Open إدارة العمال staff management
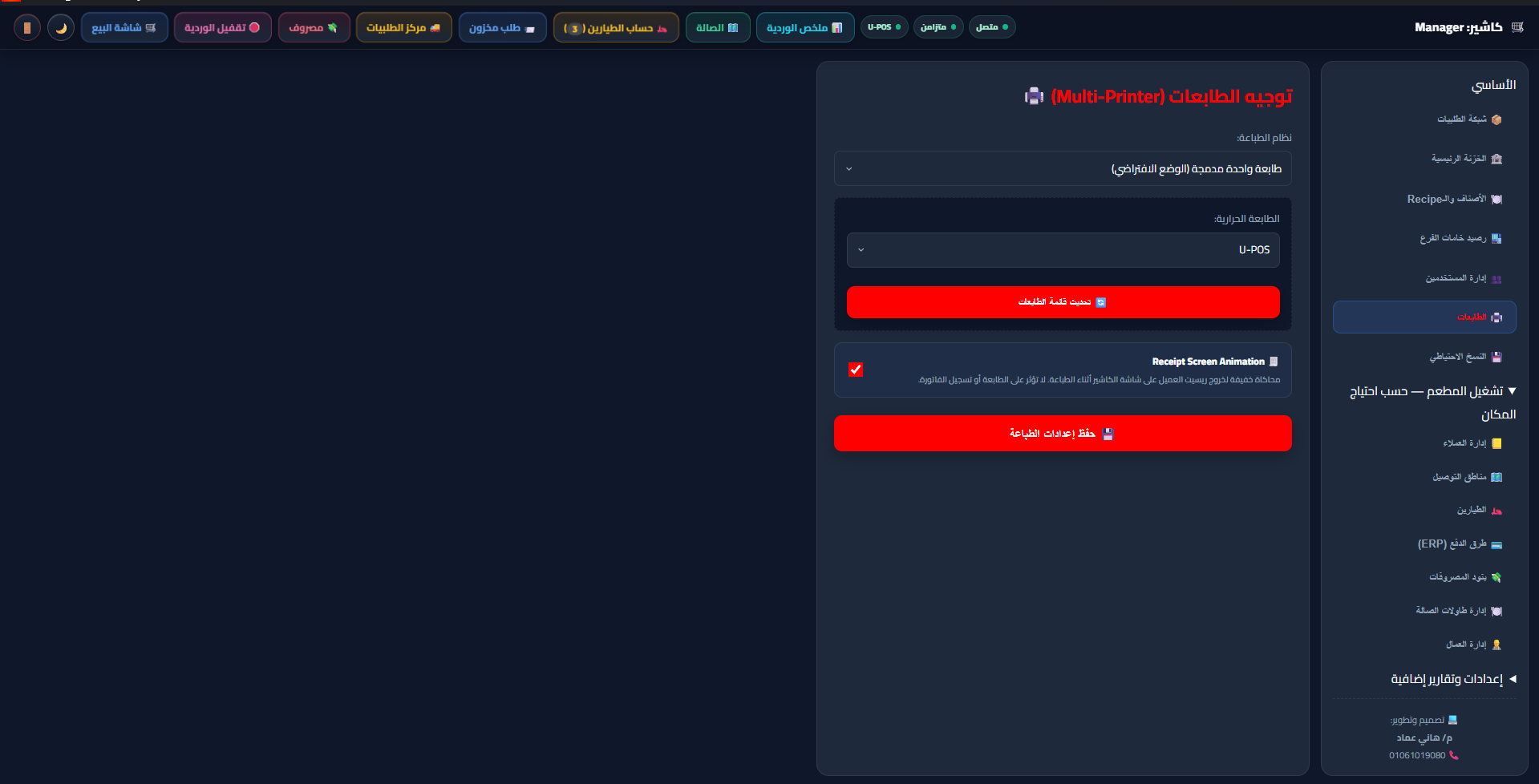The width and height of the screenshot is (1539, 784). [x=1424, y=645]
